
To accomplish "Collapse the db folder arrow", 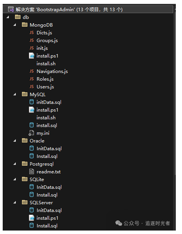I will point(8,17).
